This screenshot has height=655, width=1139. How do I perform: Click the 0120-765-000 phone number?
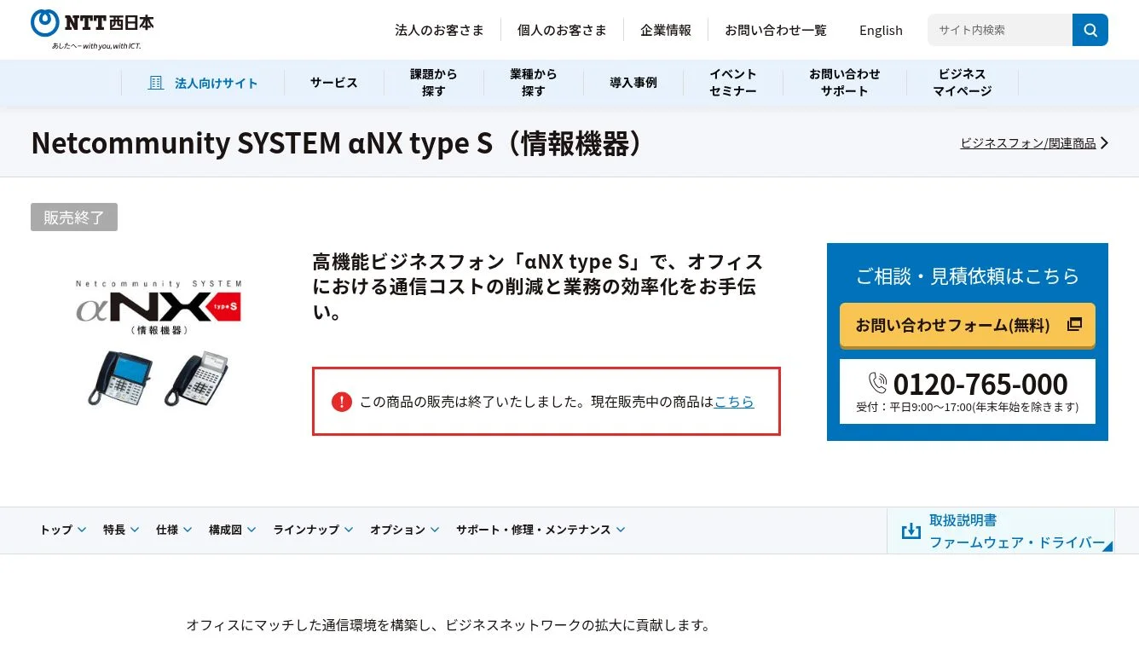[980, 384]
